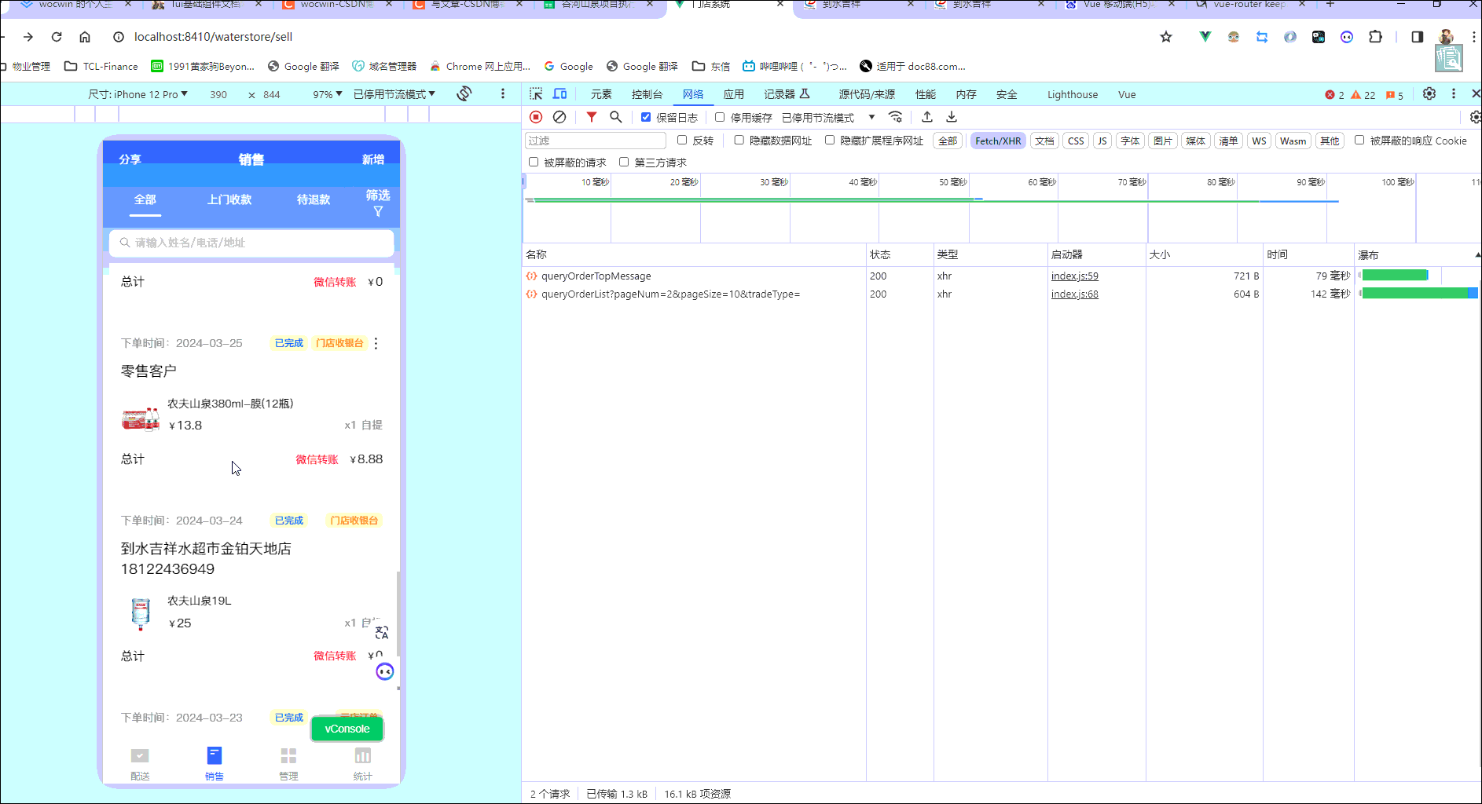Reload the browser page
The width and height of the screenshot is (1482, 804).
(57, 37)
